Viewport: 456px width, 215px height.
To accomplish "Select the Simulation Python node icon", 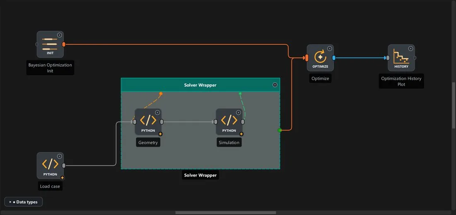I will click(229, 122).
